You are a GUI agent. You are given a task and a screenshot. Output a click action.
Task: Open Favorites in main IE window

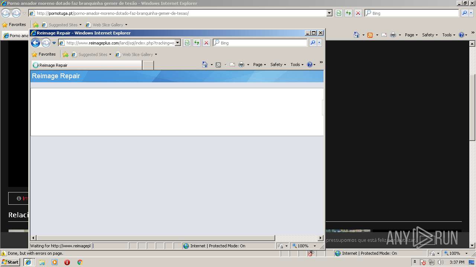coord(14,24)
